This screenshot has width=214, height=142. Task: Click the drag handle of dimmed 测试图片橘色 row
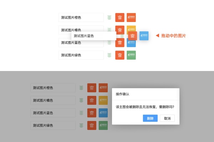coord(81,100)
